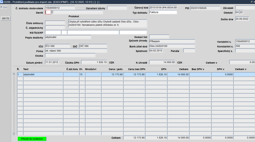Screen dimensions: 255x142
Task: Click the Závazek input field
Action: click(x=245, y=8)
